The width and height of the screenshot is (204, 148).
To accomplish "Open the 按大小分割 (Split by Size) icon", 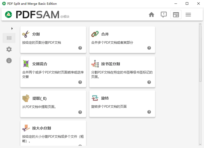I will tap(26, 128).
